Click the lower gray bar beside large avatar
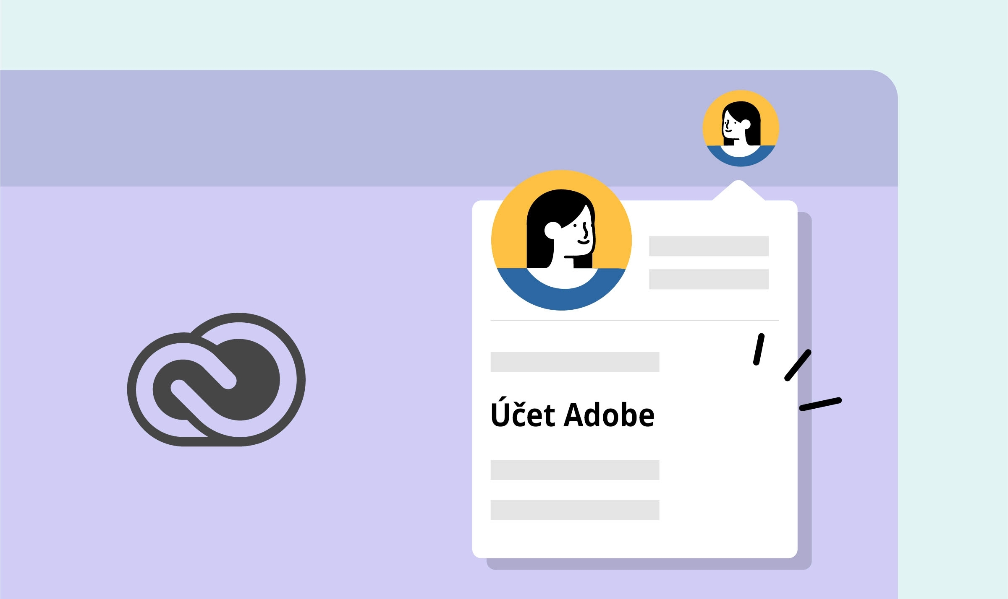1008x599 pixels. pyautogui.click(x=709, y=279)
